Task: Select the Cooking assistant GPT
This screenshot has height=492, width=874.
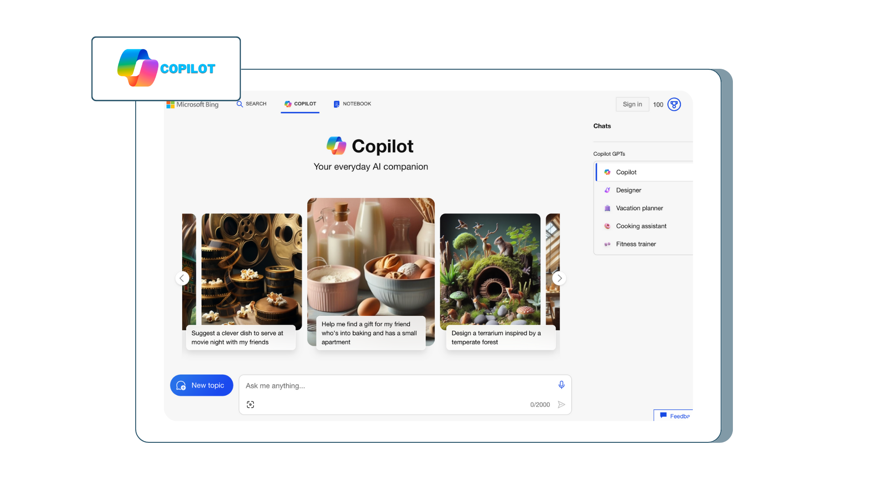Action: 641,225
